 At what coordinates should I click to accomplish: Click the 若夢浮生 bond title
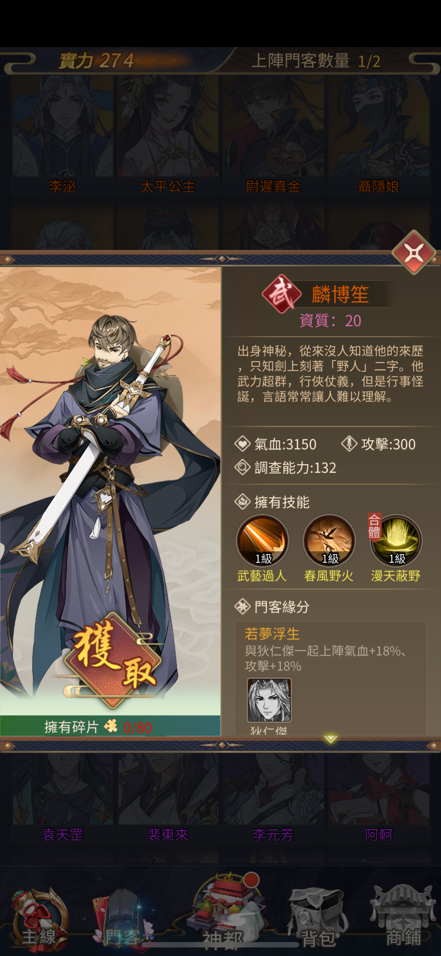point(272,634)
